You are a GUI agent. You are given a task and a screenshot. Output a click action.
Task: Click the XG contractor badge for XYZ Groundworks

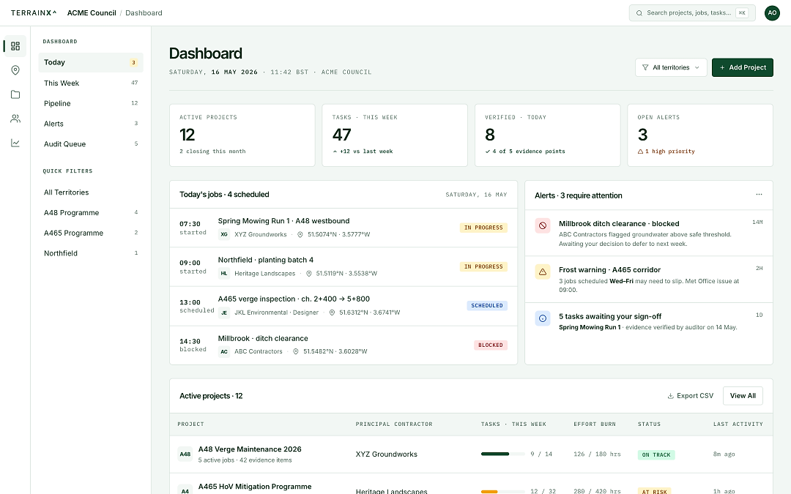point(224,234)
